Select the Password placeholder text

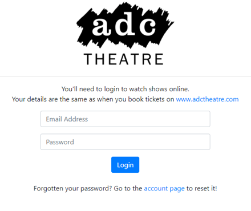(x=60, y=142)
